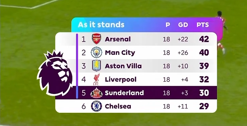Click Chelsea's 29 points value
The image size is (247, 126).
(x=204, y=106)
